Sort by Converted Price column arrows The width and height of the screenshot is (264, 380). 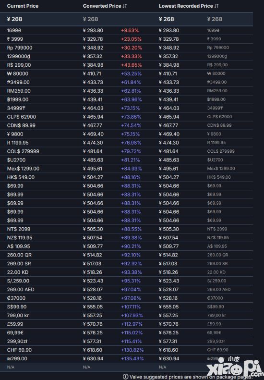tap(124, 6)
